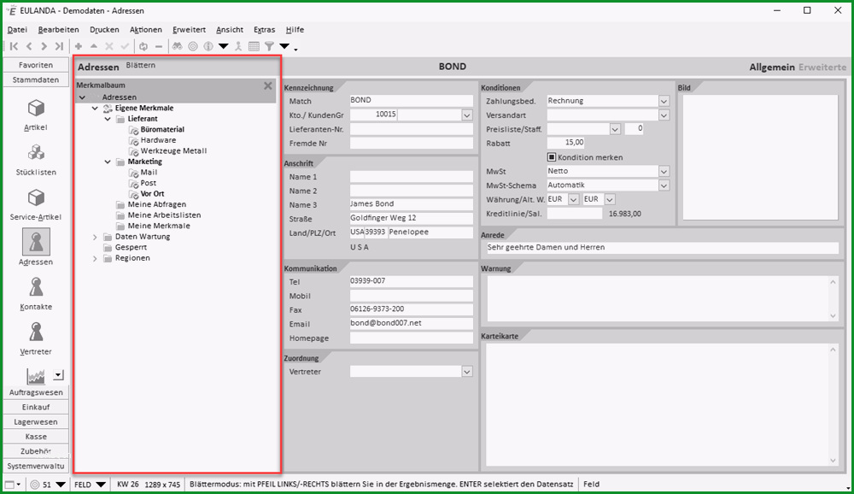The image size is (854, 494).
Task: Open the Kto./KundenGr dropdown arrow
Action: click(467, 115)
